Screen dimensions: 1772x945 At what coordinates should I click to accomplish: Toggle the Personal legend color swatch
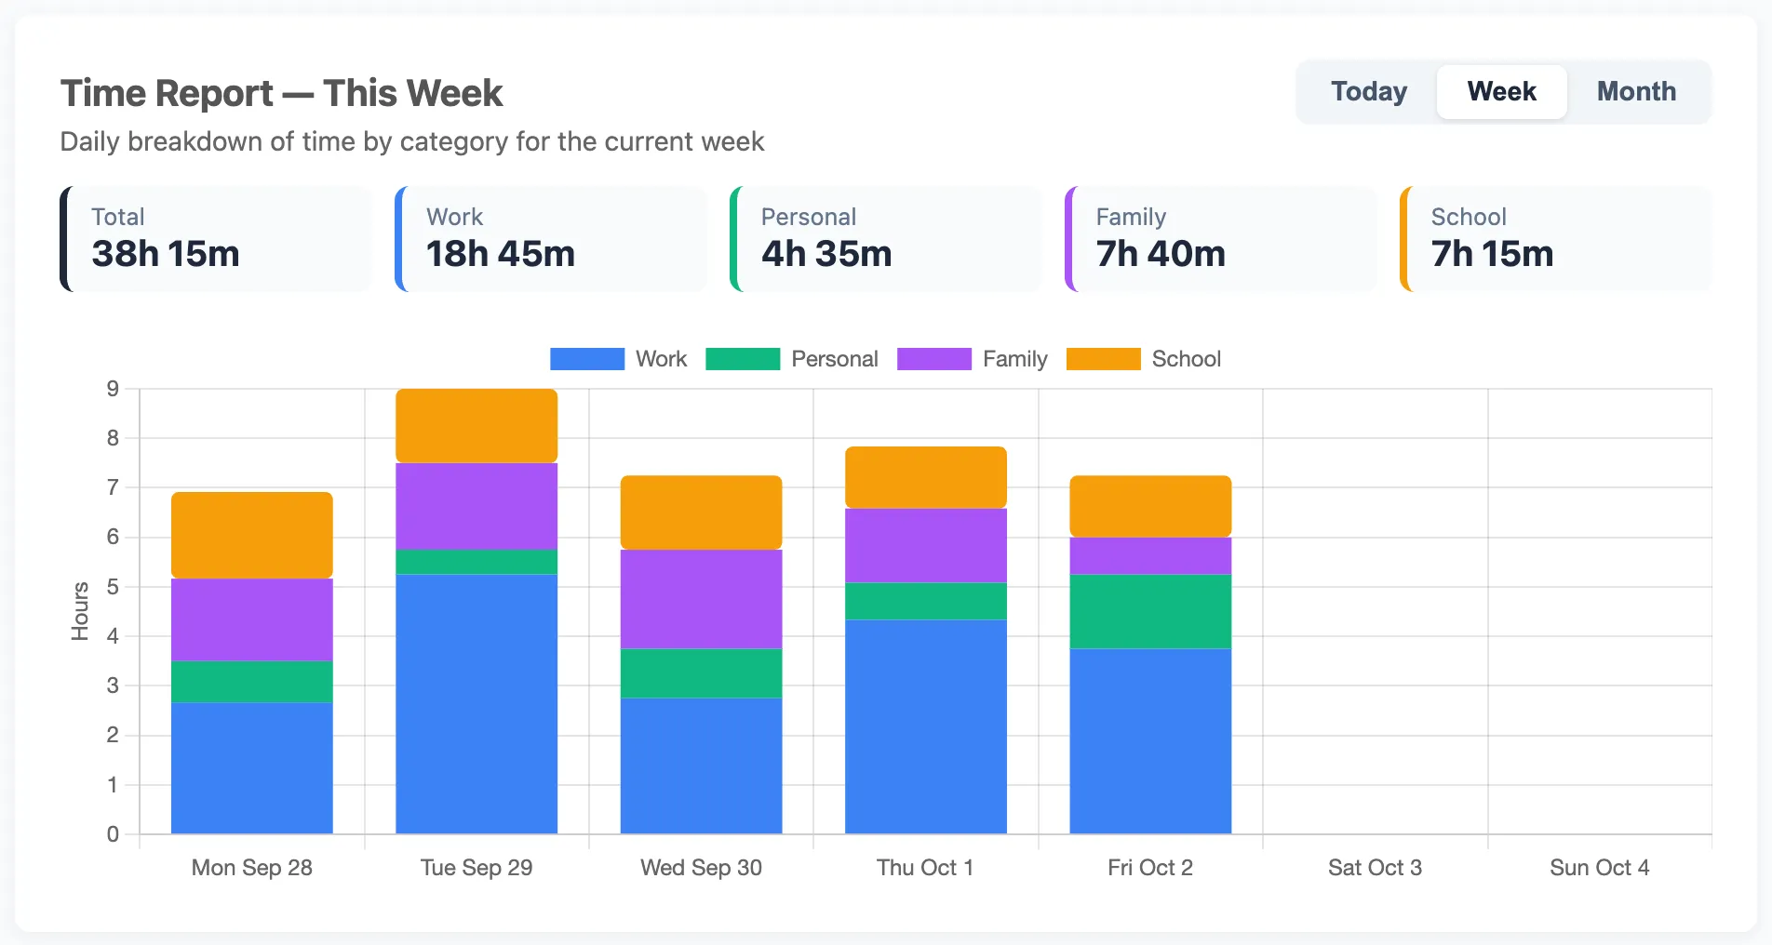click(x=743, y=359)
